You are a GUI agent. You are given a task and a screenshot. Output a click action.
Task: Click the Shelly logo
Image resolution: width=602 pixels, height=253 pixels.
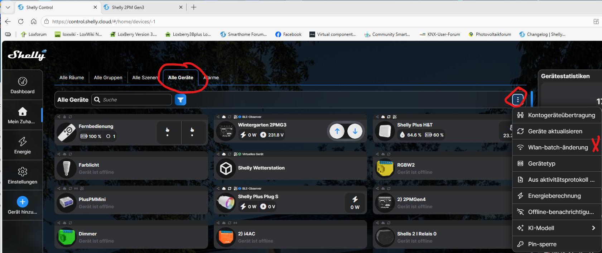tap(27, 55)
